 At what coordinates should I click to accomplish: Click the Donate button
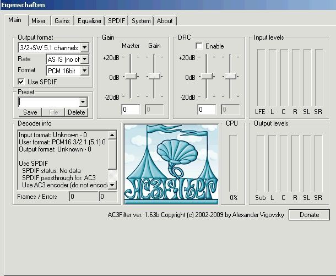309,215
